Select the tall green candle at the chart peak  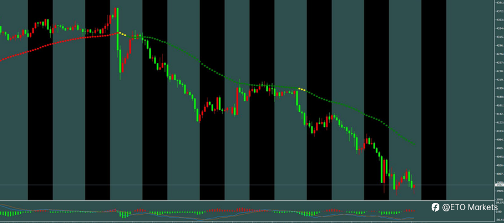pos(117,29)
